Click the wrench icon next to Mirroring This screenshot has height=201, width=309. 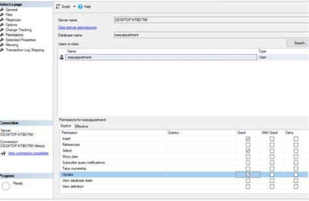(2, 45)
